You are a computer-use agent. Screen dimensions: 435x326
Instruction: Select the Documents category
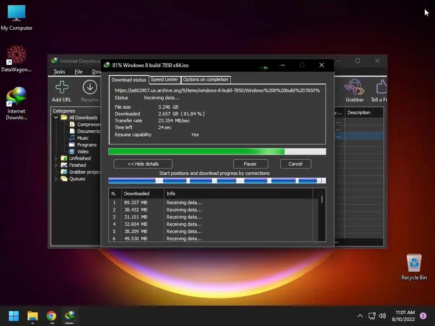pos(88,131)
